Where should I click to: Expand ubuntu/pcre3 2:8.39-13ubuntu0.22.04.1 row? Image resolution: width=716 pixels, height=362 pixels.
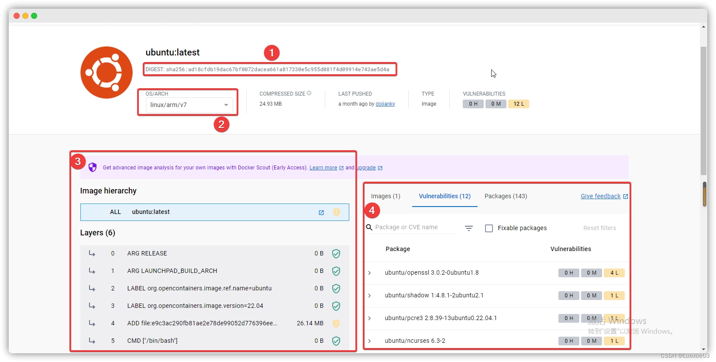point(370,318)
